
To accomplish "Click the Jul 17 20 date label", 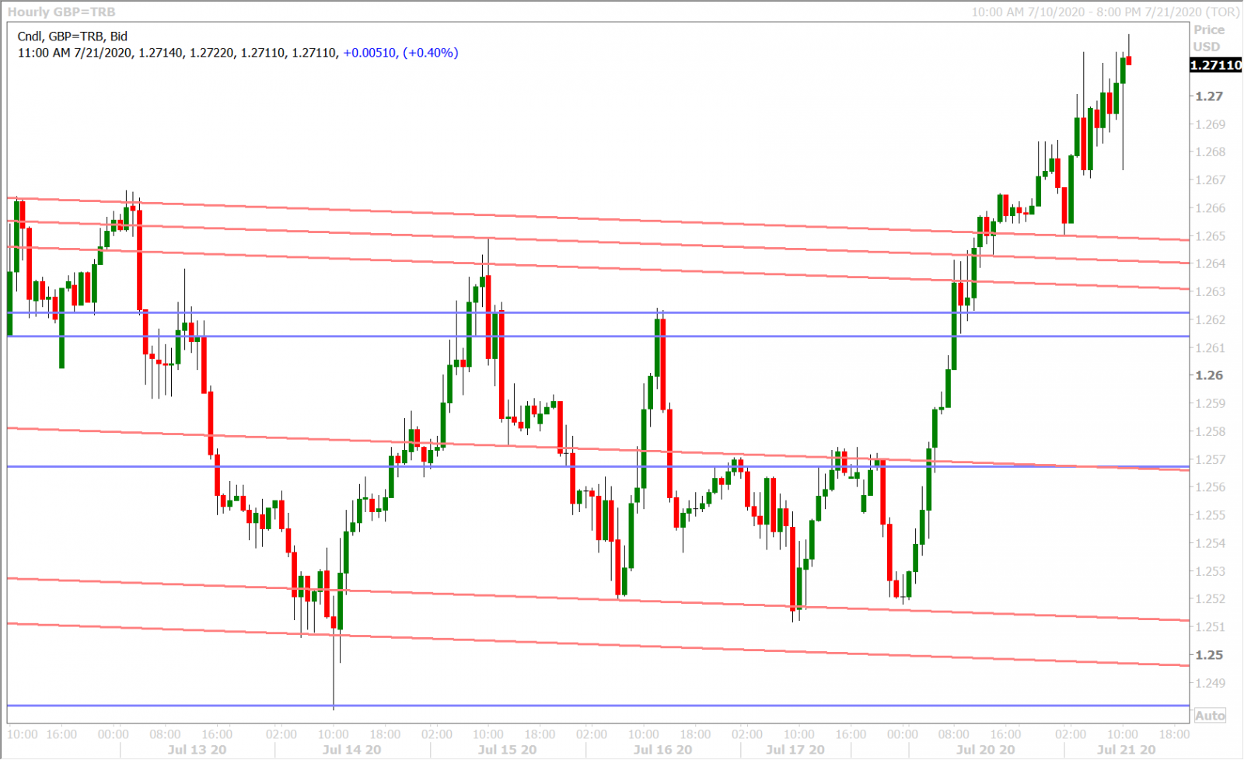I will (x=795, y=750).
